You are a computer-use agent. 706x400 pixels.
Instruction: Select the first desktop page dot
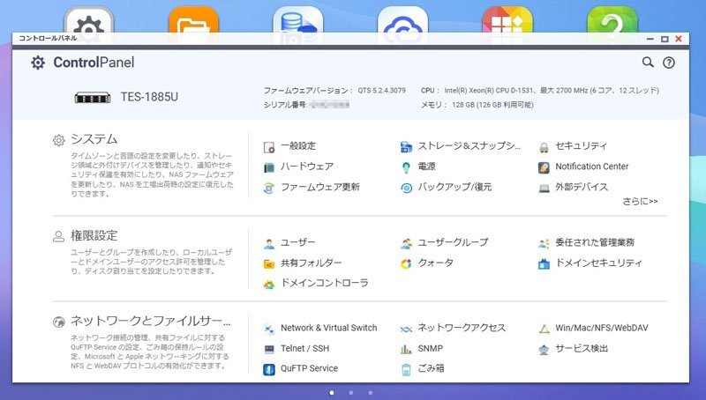coord(332,393)
